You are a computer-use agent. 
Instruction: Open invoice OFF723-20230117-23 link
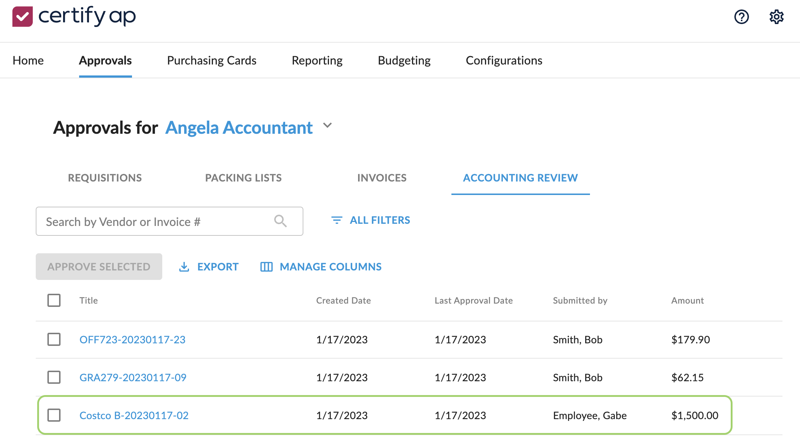coord(132,340)
